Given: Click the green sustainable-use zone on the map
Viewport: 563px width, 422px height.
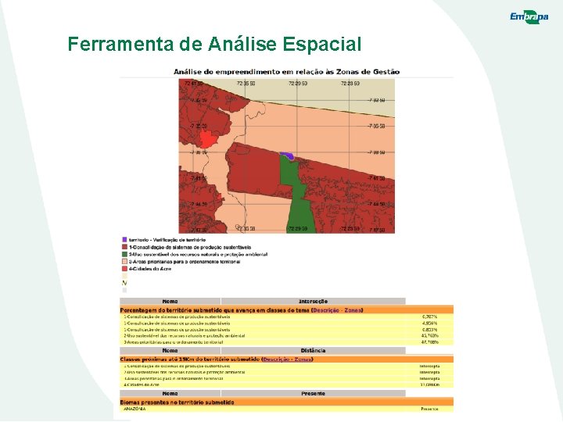Looking at the screenshot, I should tap(297, 197).
